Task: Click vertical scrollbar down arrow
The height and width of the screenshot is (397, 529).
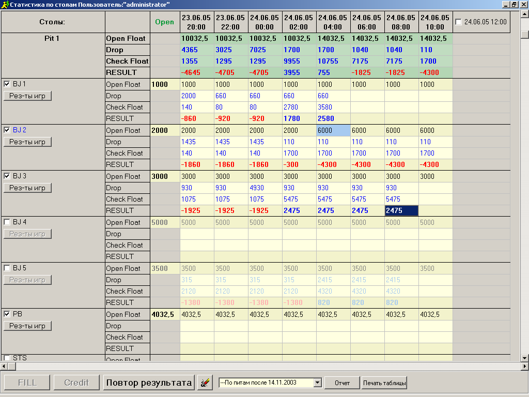Action: click(x=525, y=358)
